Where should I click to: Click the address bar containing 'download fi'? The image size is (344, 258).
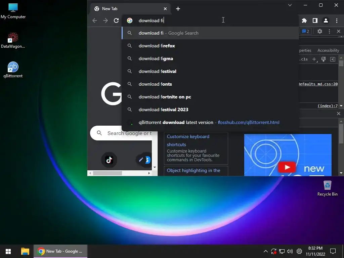(x=211, y=20)
